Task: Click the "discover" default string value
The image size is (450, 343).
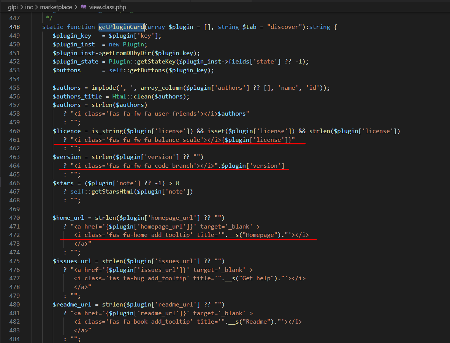Action: [284, 27]
